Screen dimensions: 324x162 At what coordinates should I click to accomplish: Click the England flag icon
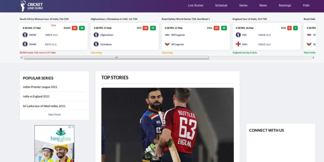point(238,44)
